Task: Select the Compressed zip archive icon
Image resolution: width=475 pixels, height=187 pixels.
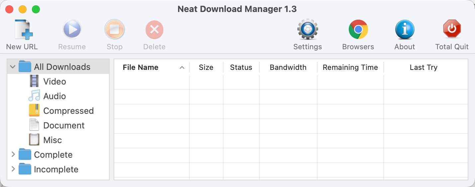Action: pyautogui.click(x=34, y=110)
